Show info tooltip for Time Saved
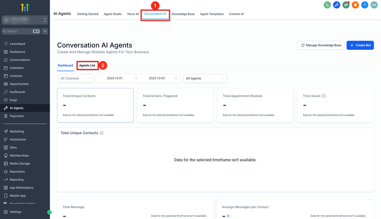The height and width of the screenshot is (219, 381). 324,96
